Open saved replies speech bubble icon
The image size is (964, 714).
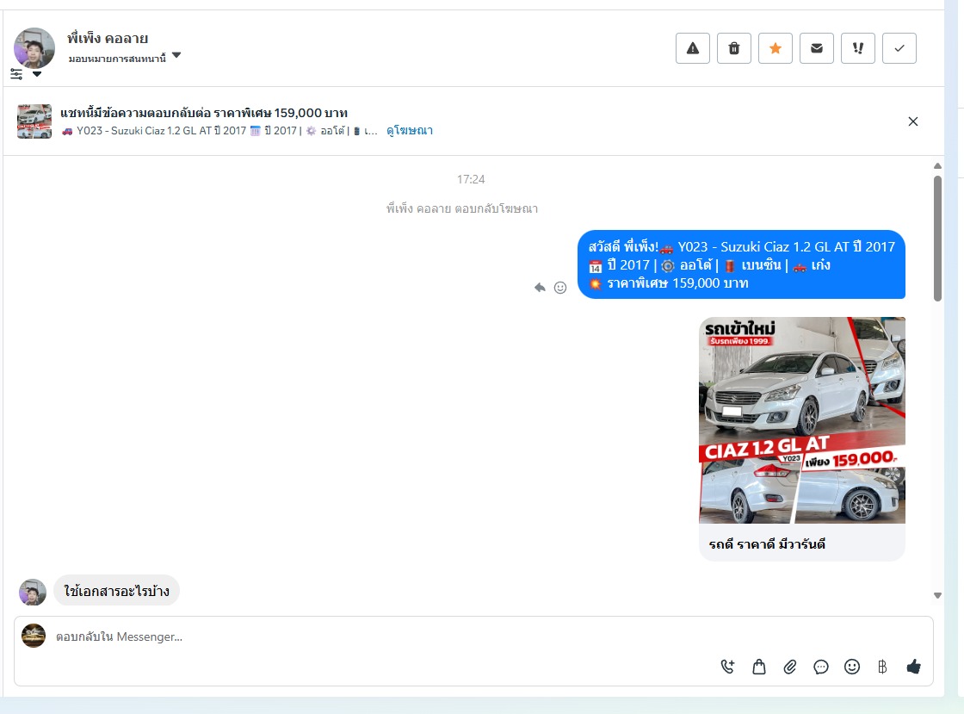click(x=821, y=667)
